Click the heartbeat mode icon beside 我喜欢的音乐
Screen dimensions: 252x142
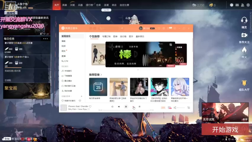80,101
